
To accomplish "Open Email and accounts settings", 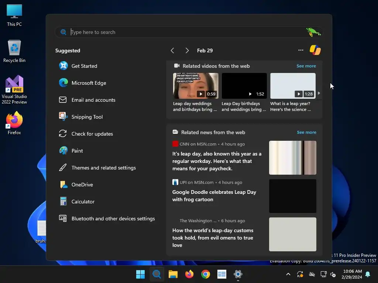I will pyautogui.click(x=87, y=100).
